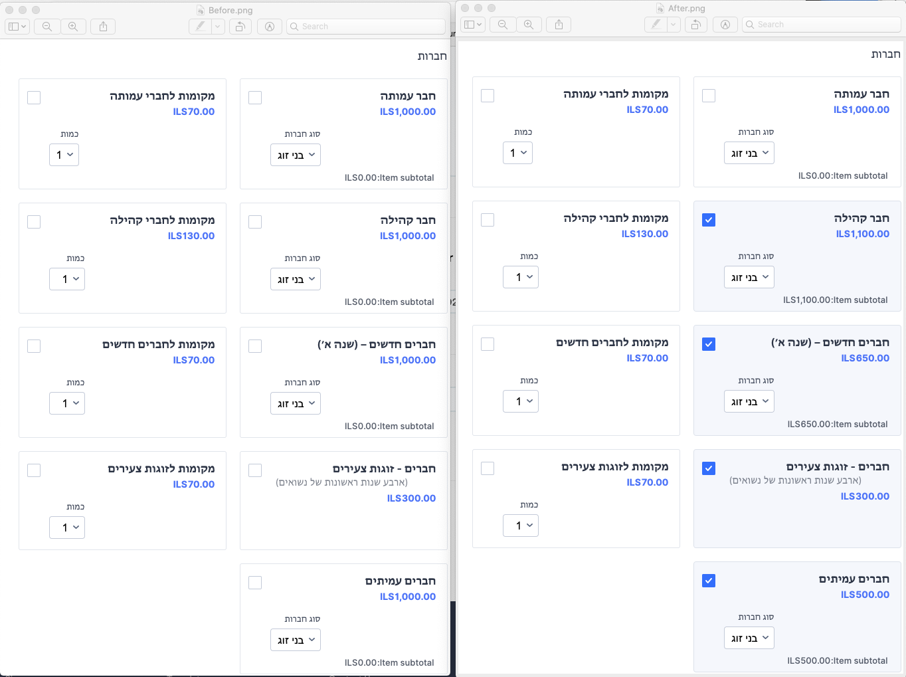Click חברות page heading in Before.png

[x=432, y=56]
